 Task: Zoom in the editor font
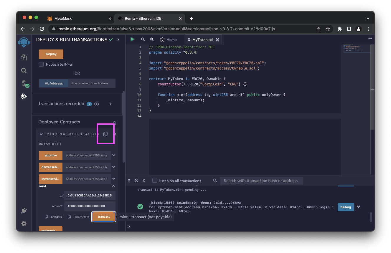(x=152, y=39)
